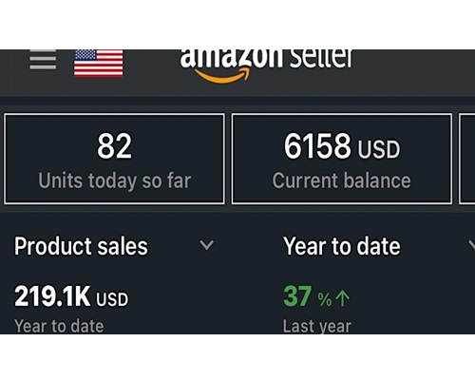Expand the chevron beside Year to date
The height and width of the screenshot is (380, 475).
[471, 245]
